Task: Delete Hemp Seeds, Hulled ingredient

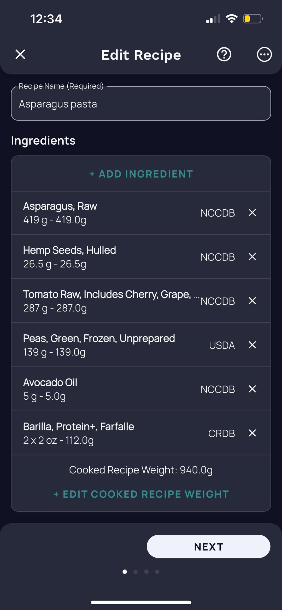Action: point(252,257)
